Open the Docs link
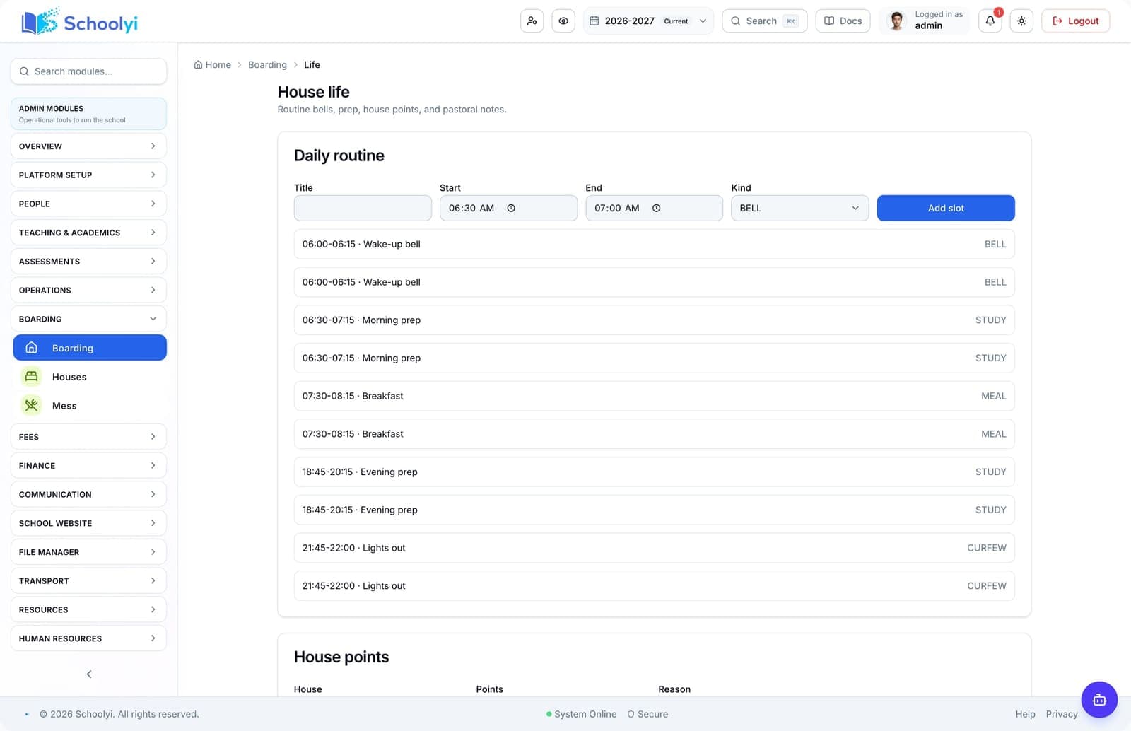 (x=843, y=21)
